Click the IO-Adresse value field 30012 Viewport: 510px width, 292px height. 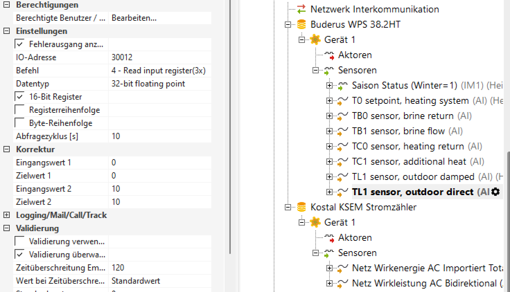click(x=159, y=57)
